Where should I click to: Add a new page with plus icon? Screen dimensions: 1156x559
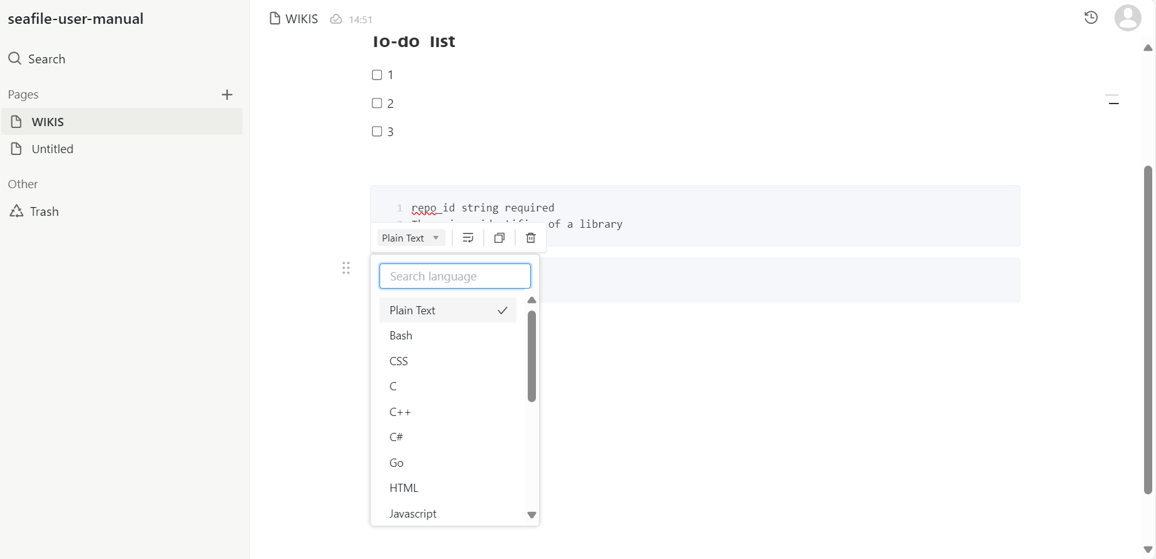[x=227, y=95]
